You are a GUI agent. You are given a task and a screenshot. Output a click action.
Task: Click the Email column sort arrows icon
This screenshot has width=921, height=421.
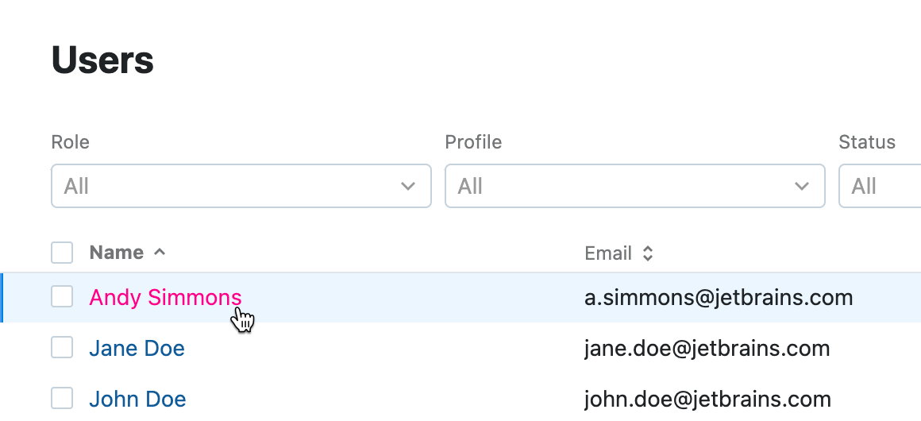pos(648,253)
